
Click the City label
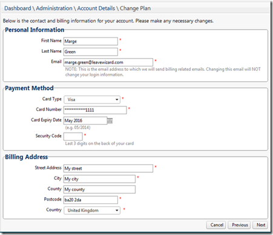point(58,178)
